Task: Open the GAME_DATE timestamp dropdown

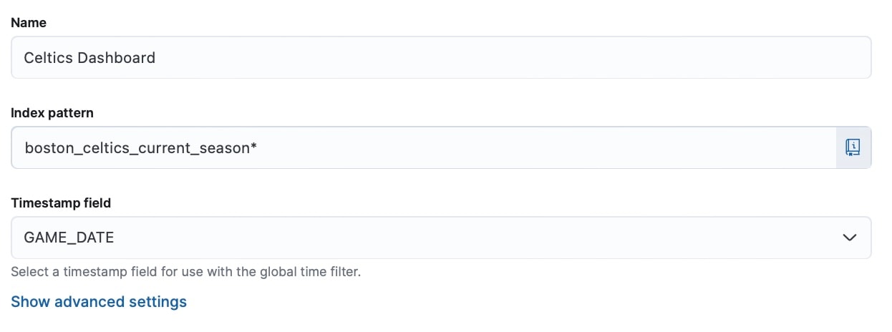Action: pos(430,238)
